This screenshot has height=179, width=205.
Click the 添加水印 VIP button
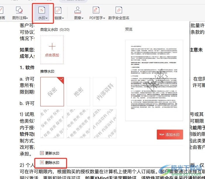click(170, 135)
